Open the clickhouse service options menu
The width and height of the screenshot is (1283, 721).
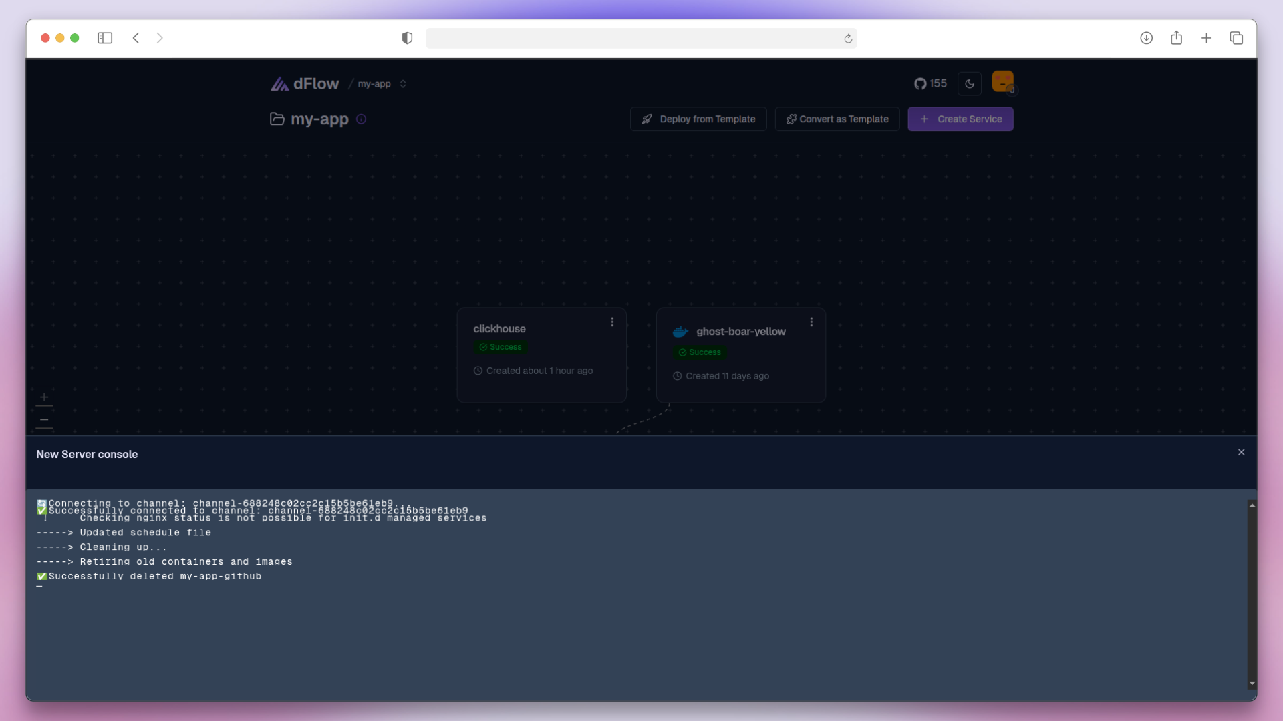click(612, 322)
